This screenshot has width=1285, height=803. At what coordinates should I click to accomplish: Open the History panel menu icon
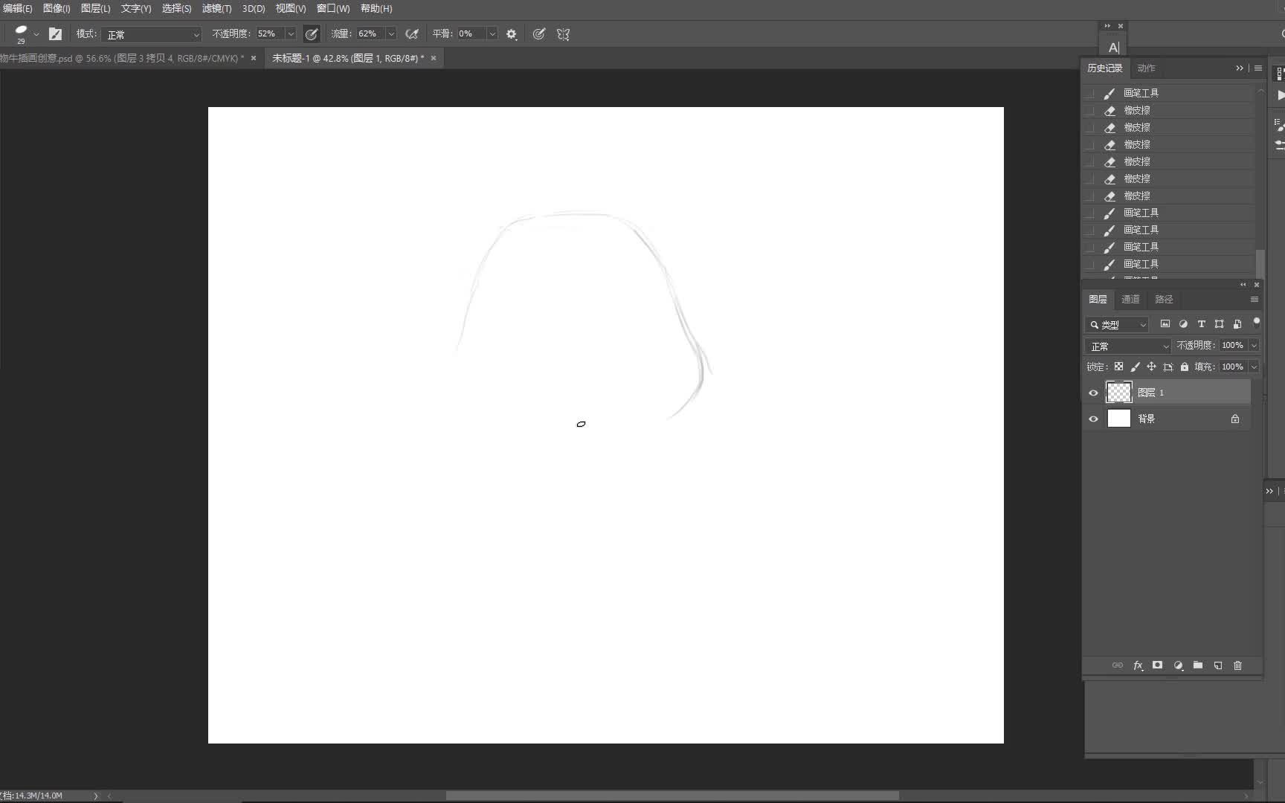[1258, 68]
